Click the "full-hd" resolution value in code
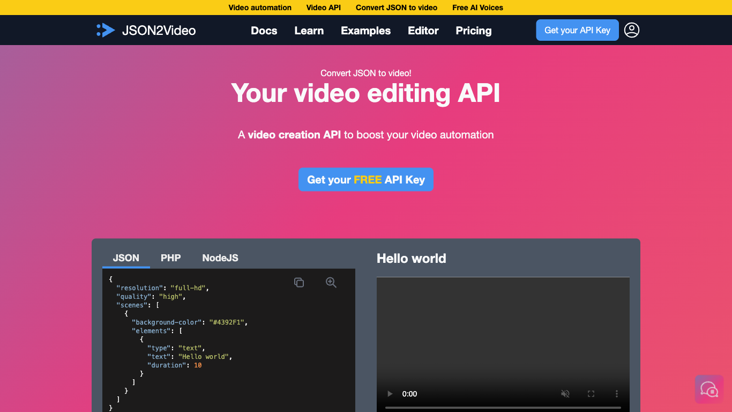Image resolution: width=732 pixels, height=412 pixels. click(x=188, y=288)
